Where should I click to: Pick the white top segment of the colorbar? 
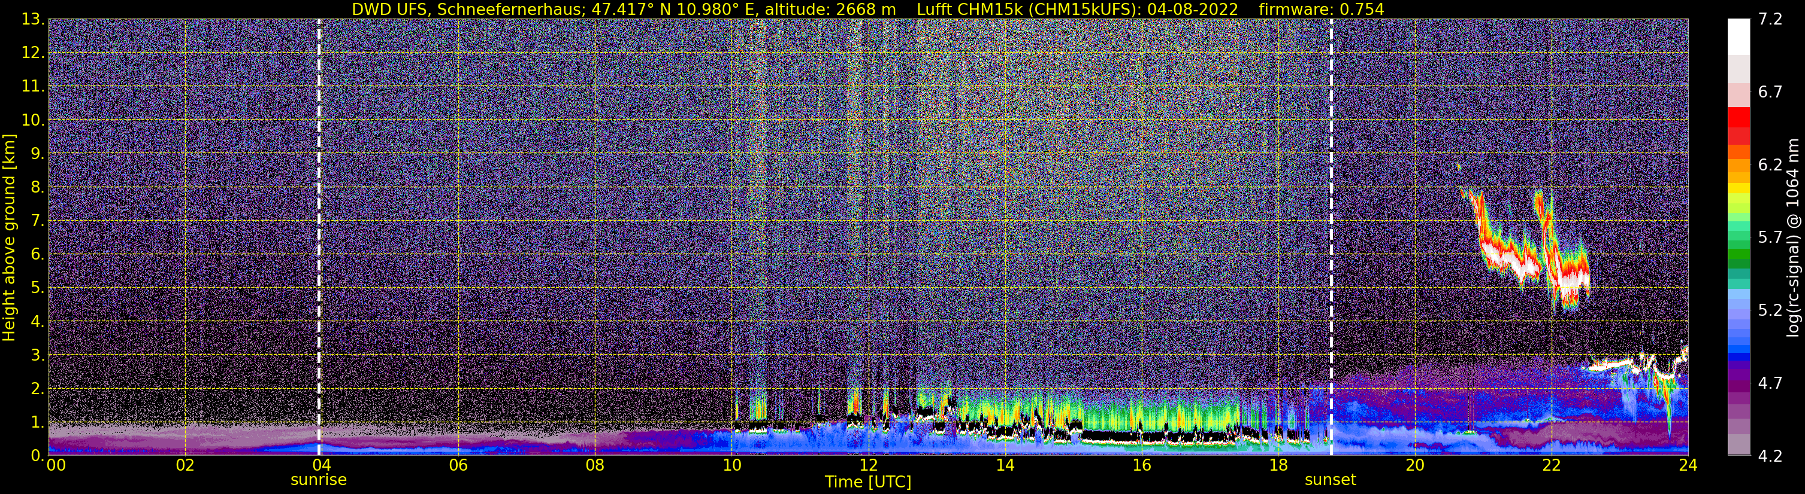click(1739, 37)
